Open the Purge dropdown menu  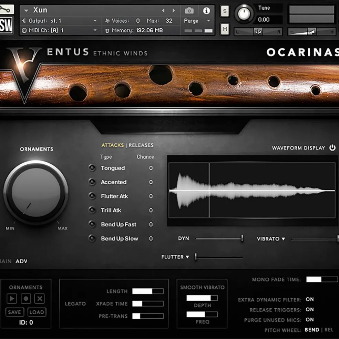(208, 21)
